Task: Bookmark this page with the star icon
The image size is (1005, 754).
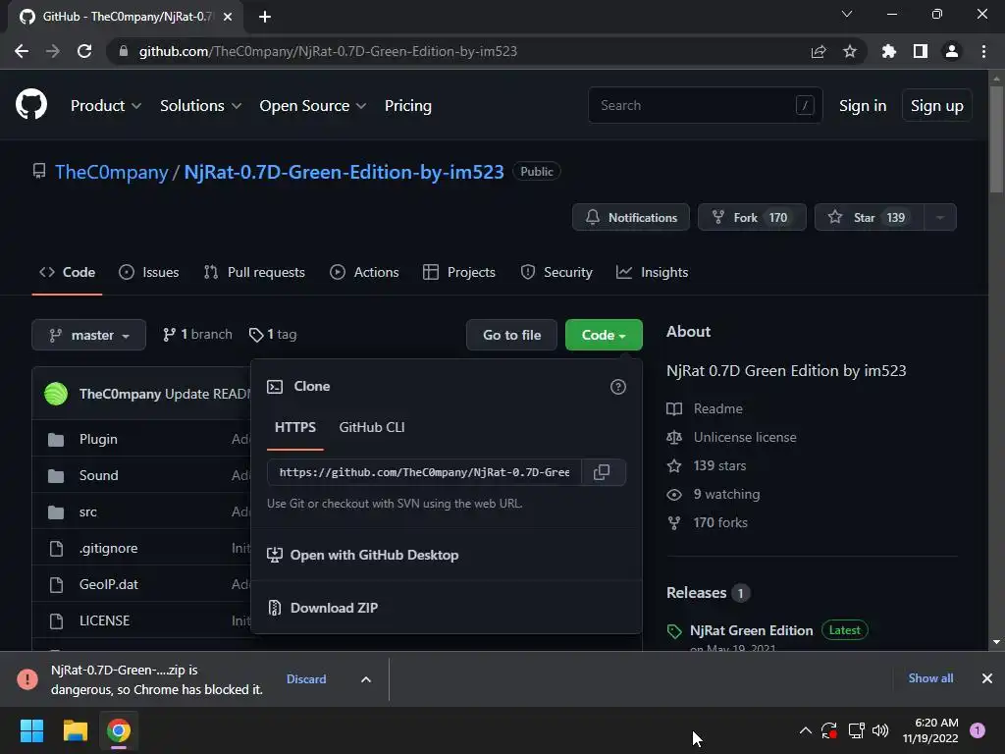Action: click(850, 51)
